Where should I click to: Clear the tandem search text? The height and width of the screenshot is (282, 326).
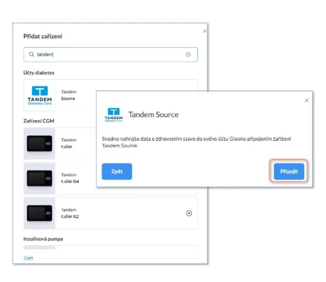(x=188, y=54)
